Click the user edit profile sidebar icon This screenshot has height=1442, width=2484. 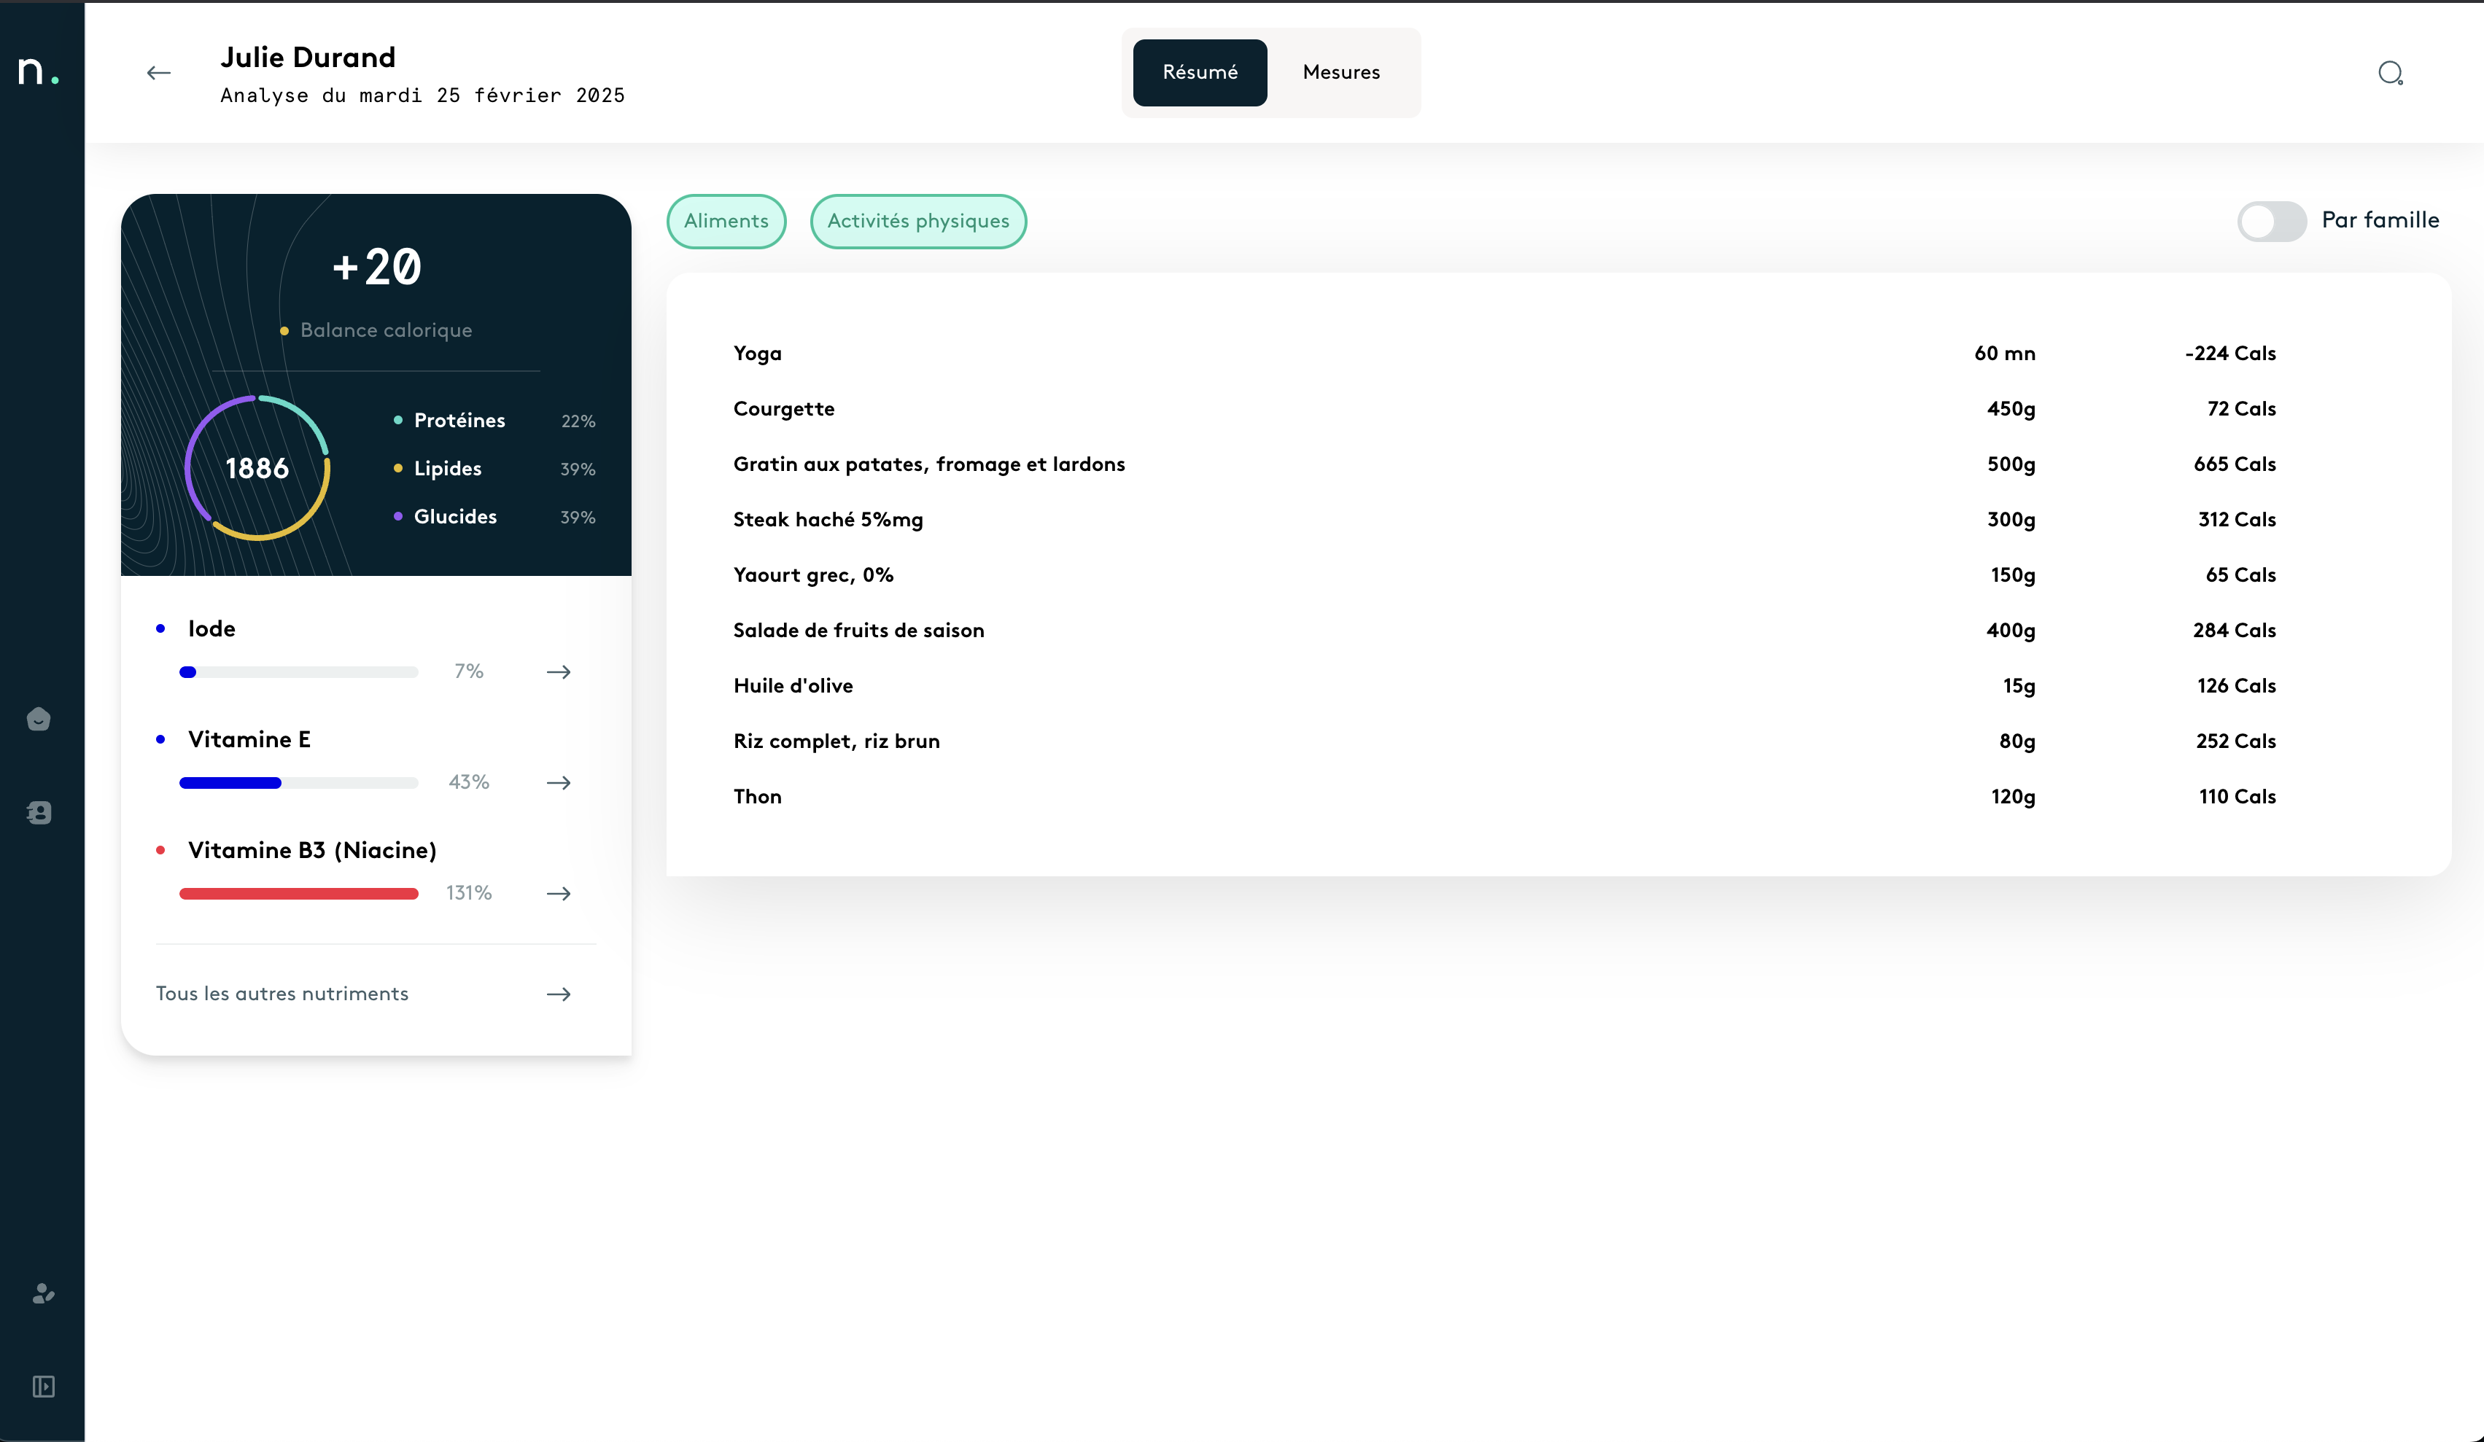pyautogui.click(x=42, y=1293)
